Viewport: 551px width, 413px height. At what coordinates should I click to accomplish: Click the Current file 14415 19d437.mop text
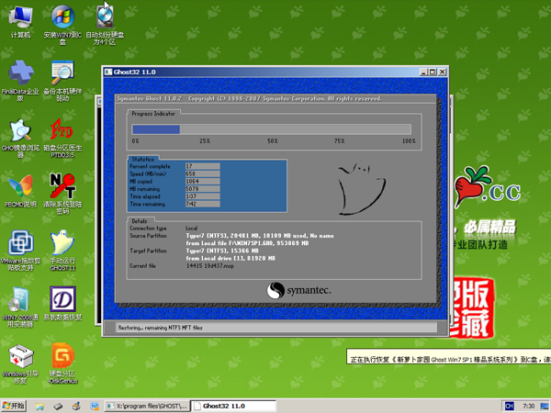[x=209, y=266]
